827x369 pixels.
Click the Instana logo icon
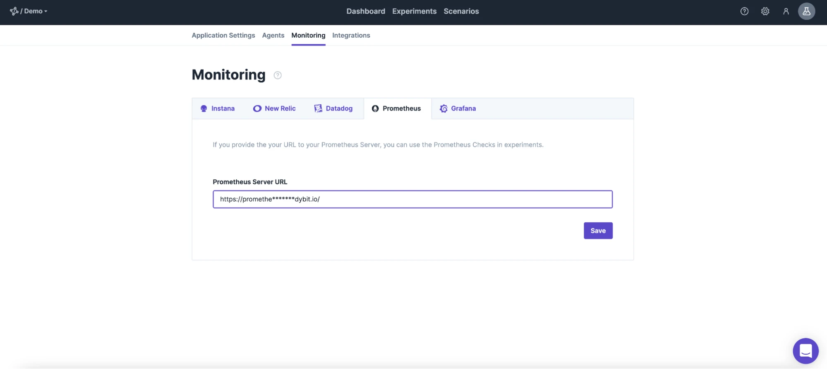coord(204,109)
